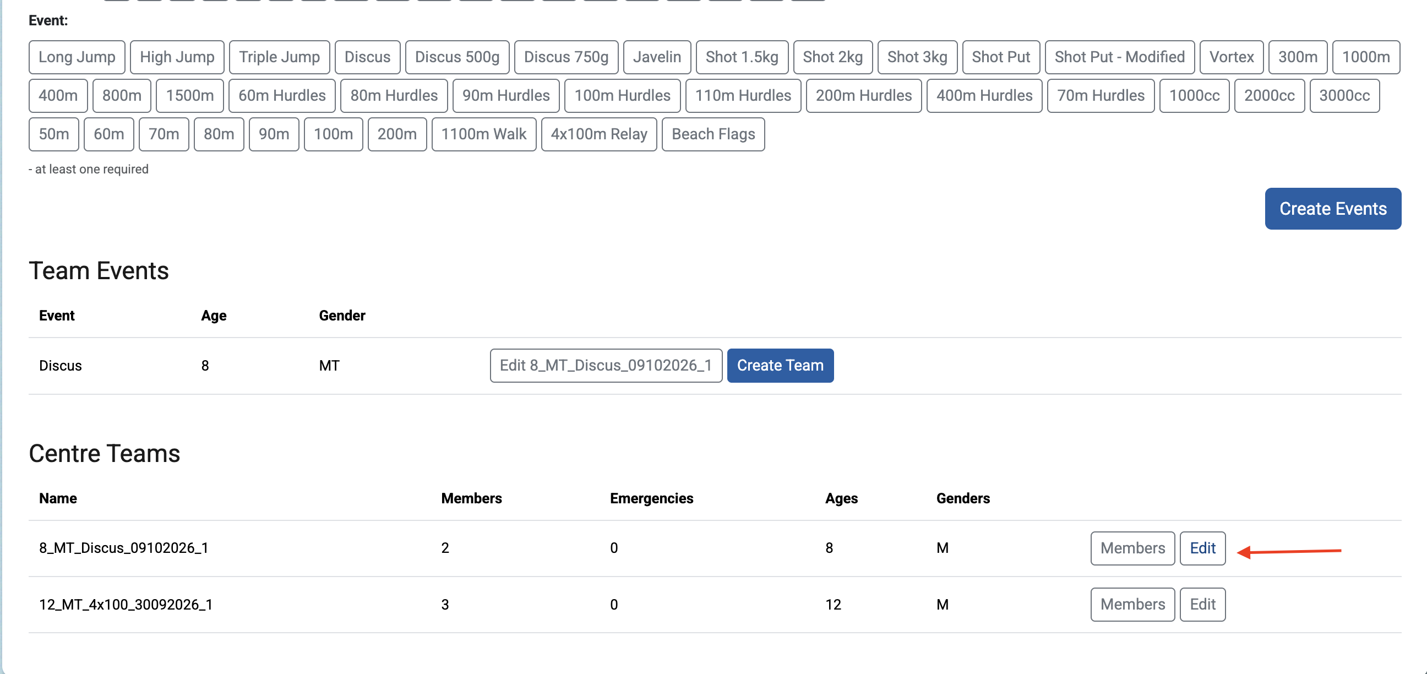Select the 400m Hurdles event
1427x674 pixels.
coord(984,96)
